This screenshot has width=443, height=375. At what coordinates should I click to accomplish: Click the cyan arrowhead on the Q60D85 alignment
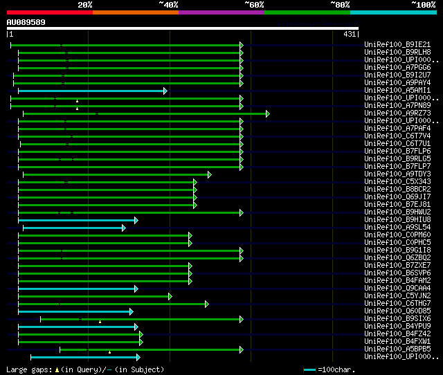[131, 312]
